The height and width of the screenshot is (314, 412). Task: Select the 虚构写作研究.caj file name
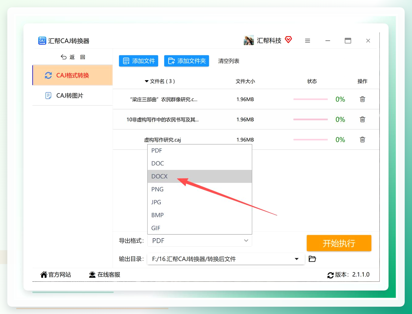pyautogui.click(x=163, y=140)
